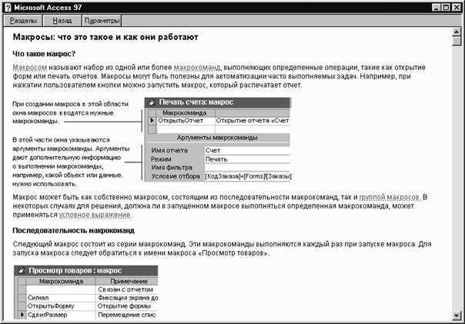This screenshot has width=465, height=324.
Task: Click the Условие отбора label
Action: 176,176
